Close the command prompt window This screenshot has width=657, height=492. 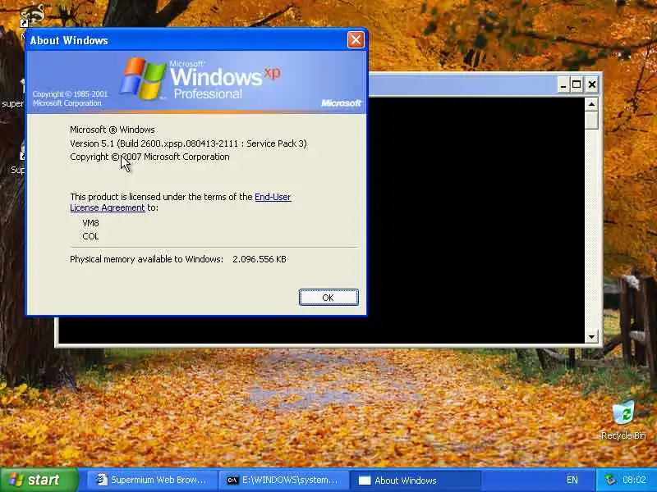[x=591, y=85]
